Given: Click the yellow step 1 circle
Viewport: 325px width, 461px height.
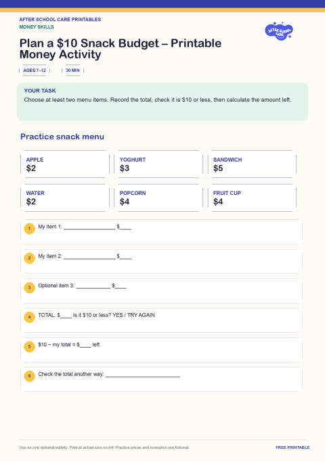Looking at the screenshot, I should click(29, 228).
